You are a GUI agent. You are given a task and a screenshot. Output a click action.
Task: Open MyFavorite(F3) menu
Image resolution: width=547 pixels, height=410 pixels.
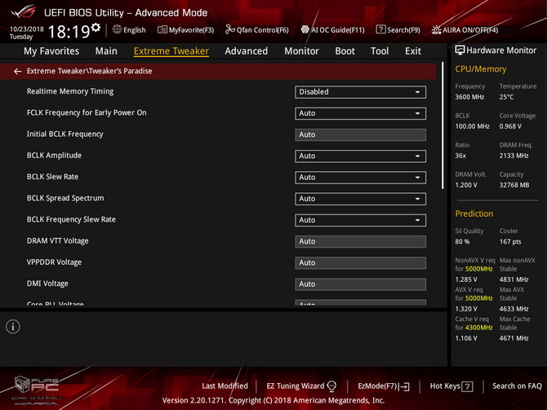coord(185,30)
